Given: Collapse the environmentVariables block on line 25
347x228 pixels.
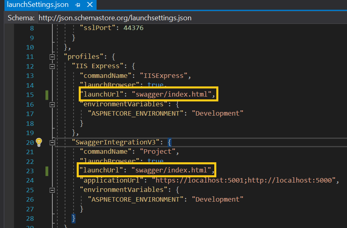Looking at the screenshot, I should (52, 190).
